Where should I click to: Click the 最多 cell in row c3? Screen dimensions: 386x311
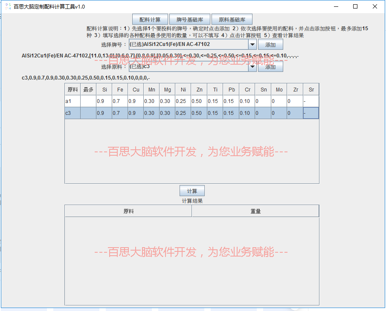click(x=88, y=113)
